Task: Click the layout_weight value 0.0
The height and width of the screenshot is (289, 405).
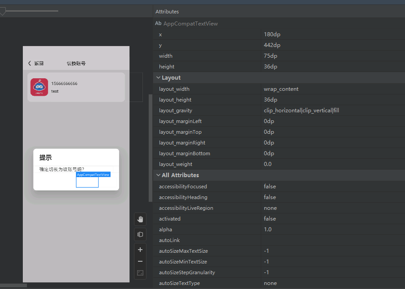Action: click(x=267, y=164)
